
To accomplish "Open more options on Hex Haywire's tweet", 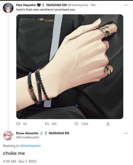I will pos(126,5).
